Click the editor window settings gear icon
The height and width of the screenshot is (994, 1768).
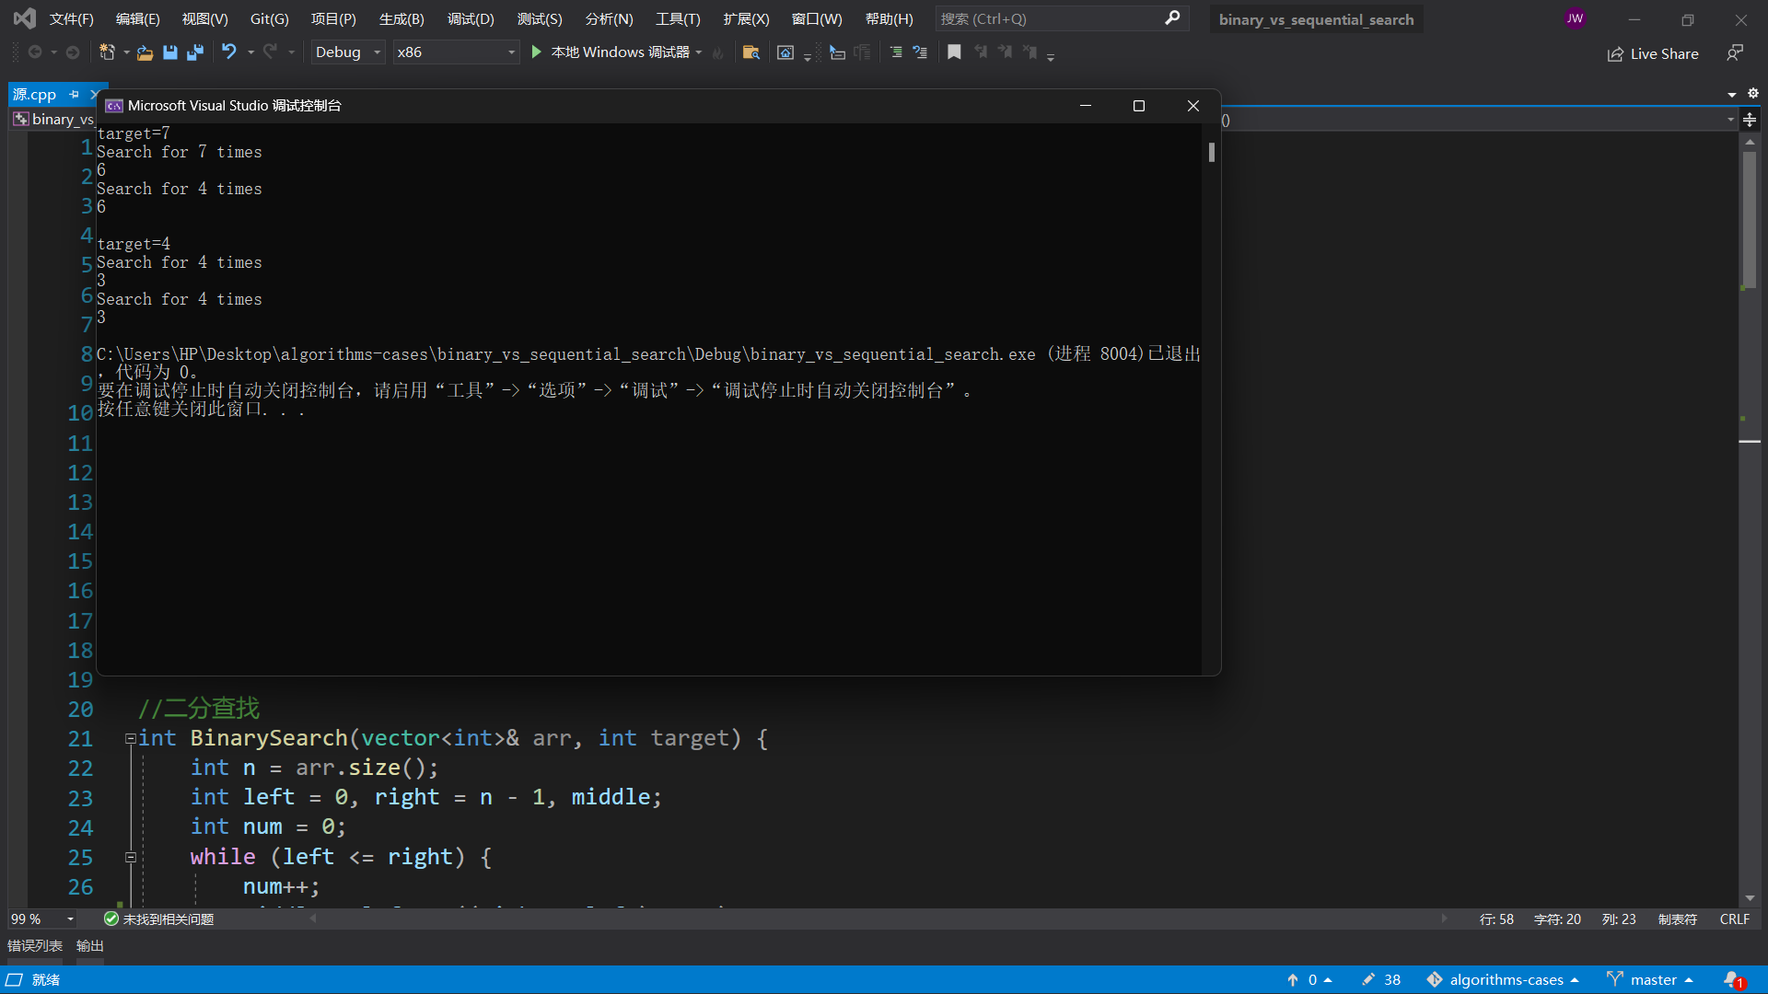1753,93
